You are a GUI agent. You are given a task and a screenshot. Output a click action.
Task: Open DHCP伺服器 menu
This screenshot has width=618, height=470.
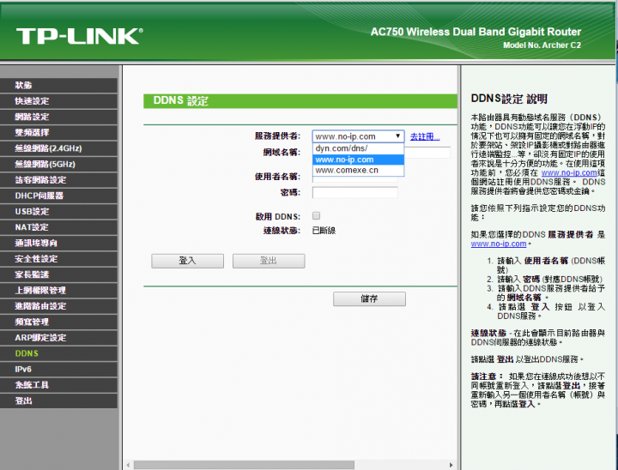pyautogui.click(x=58, y=196)
